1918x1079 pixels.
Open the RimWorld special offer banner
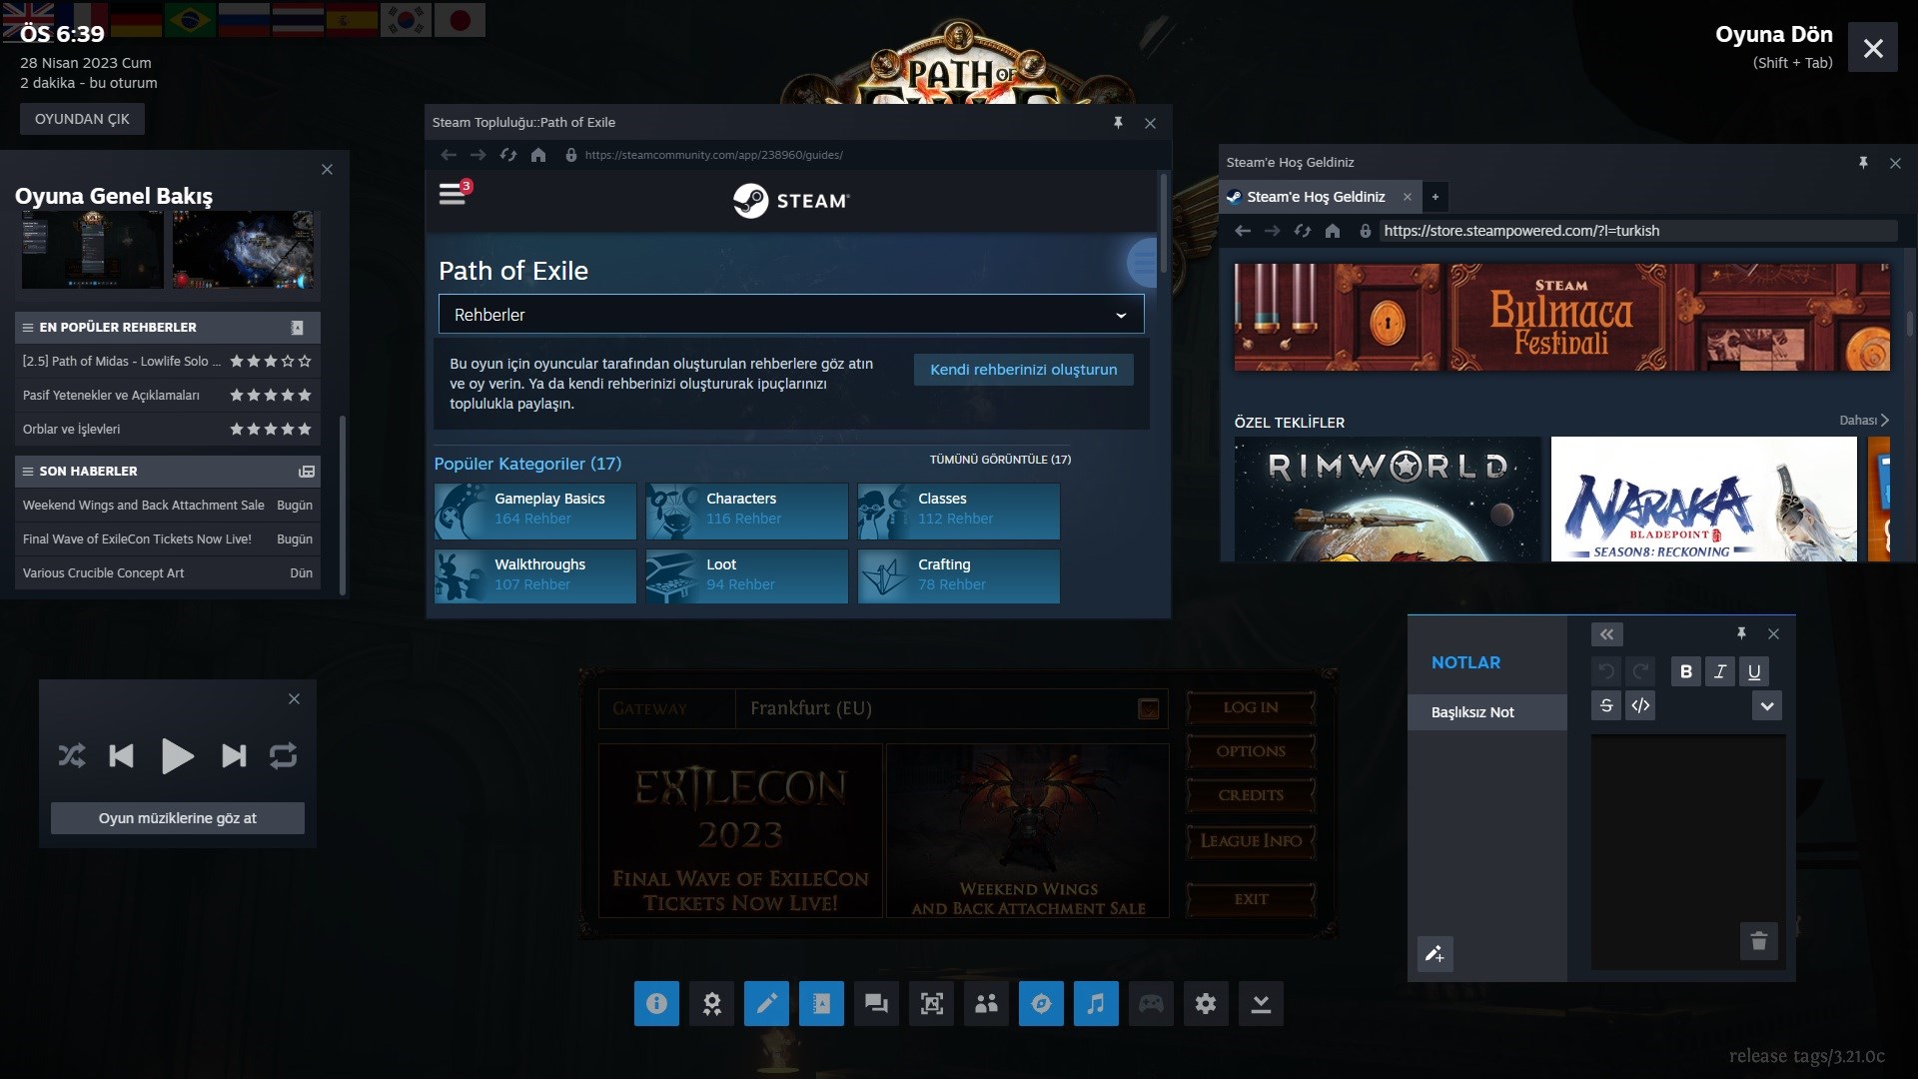click(x=1389, y=500)
